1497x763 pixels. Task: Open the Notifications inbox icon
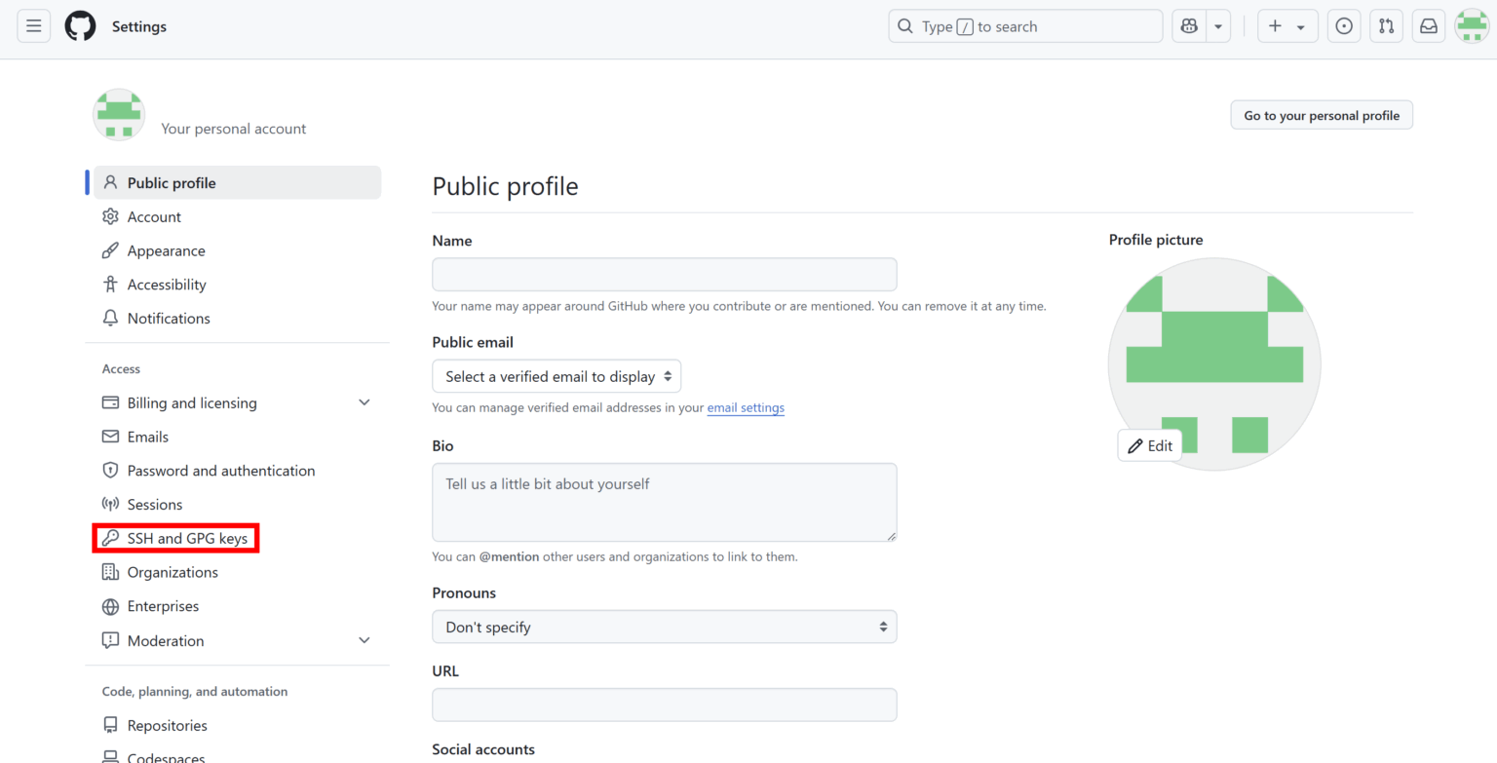1428,26
